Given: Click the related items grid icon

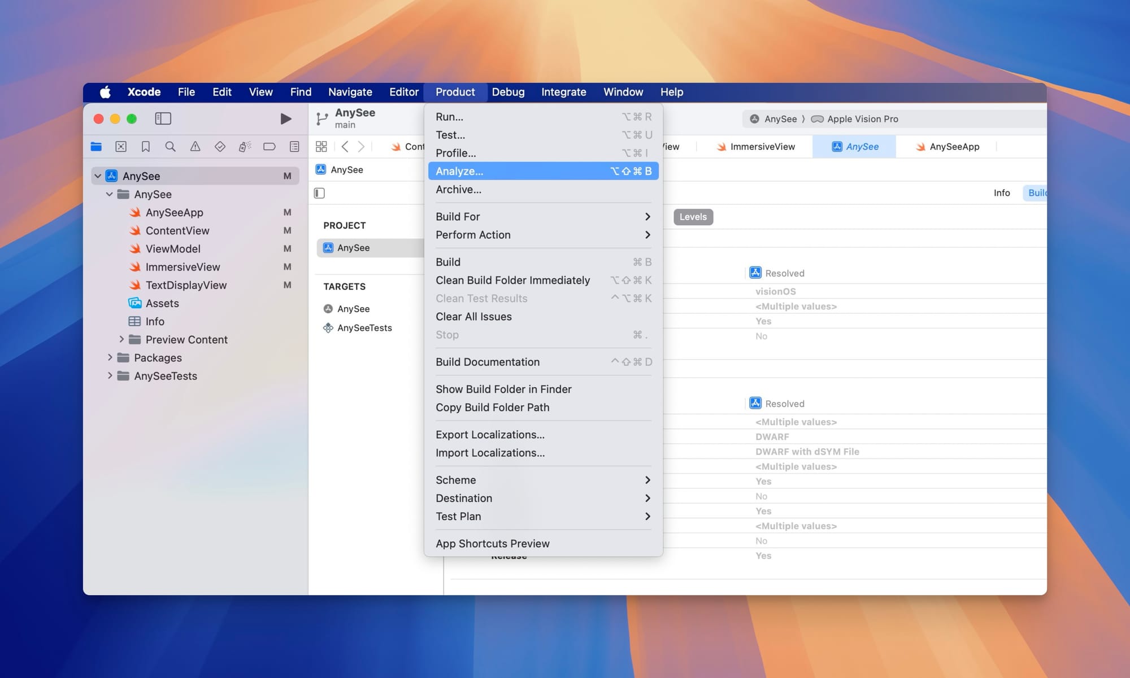Looking at the screenshot, I should coord(321,147).
